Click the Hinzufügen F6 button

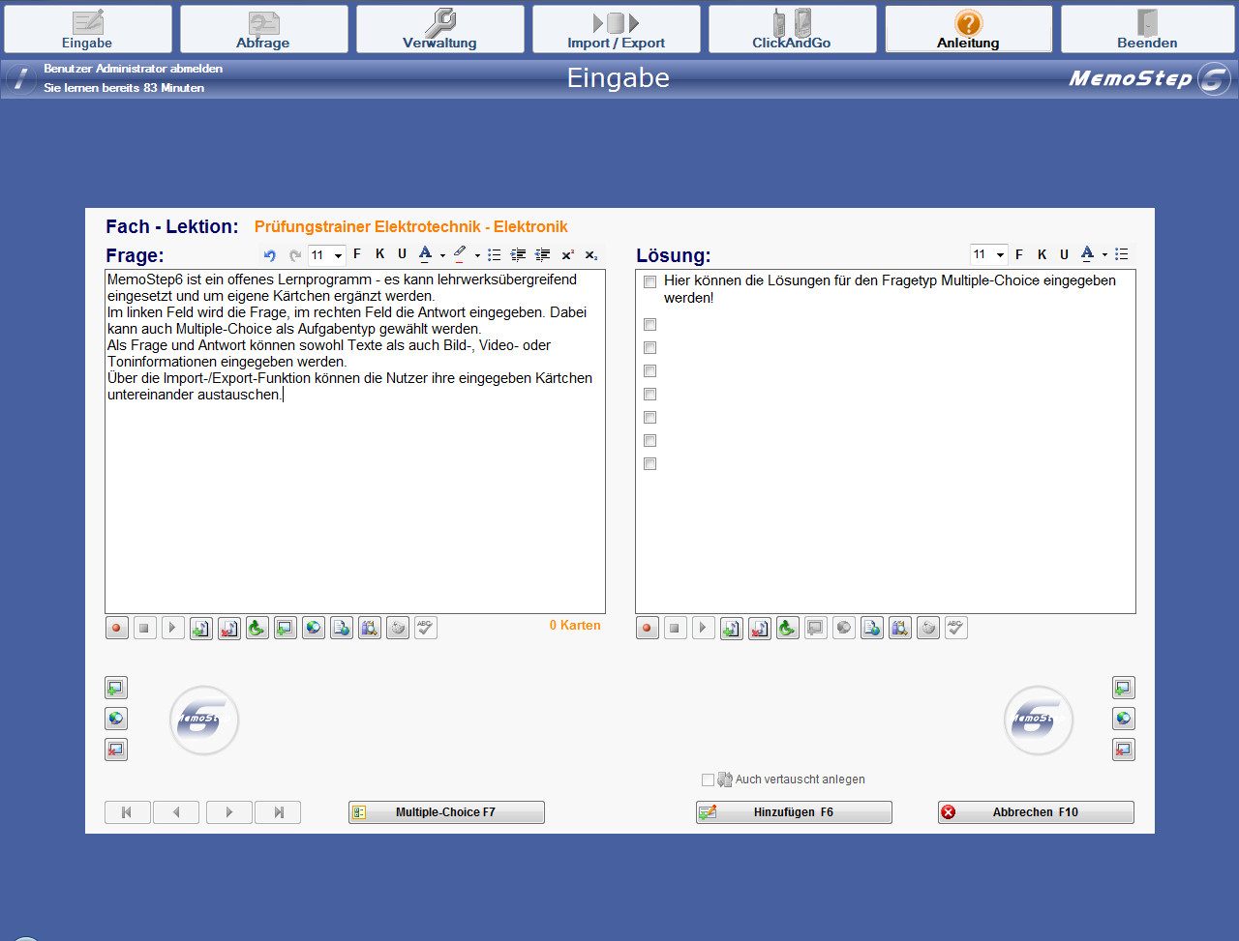click(794, 812)
